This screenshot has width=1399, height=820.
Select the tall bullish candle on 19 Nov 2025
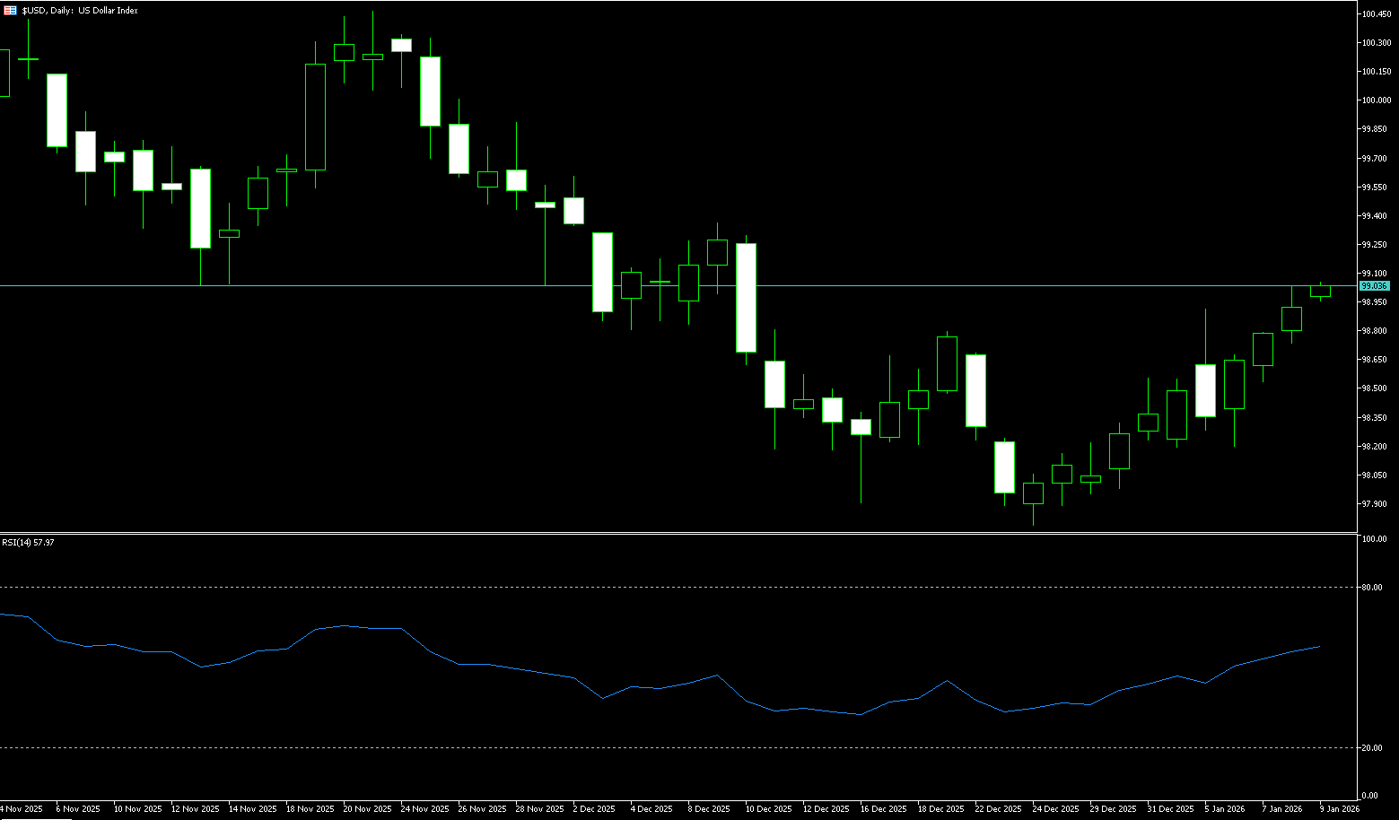click(315, 117)
